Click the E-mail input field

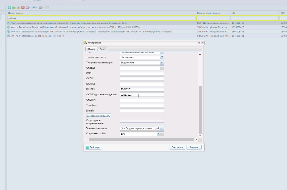click(142, 111)
